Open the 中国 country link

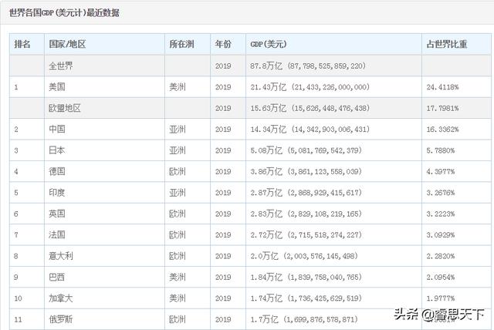pyautogui.click(x=56, y=130)
